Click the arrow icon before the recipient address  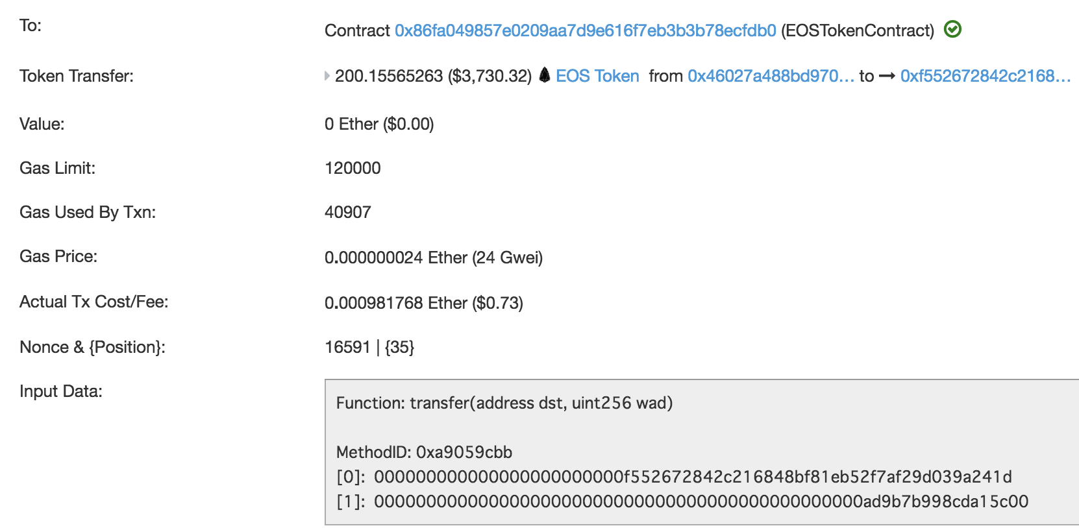(887, 77)
